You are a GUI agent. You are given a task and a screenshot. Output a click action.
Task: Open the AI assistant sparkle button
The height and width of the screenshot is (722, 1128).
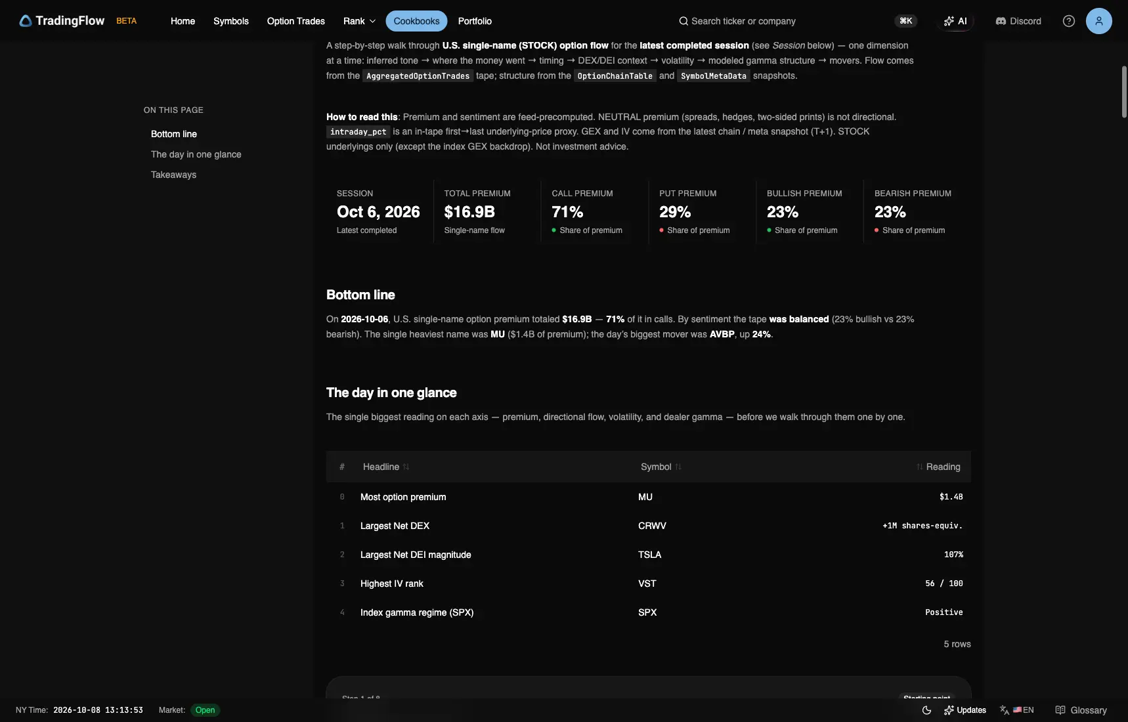[x=955, y=21]
